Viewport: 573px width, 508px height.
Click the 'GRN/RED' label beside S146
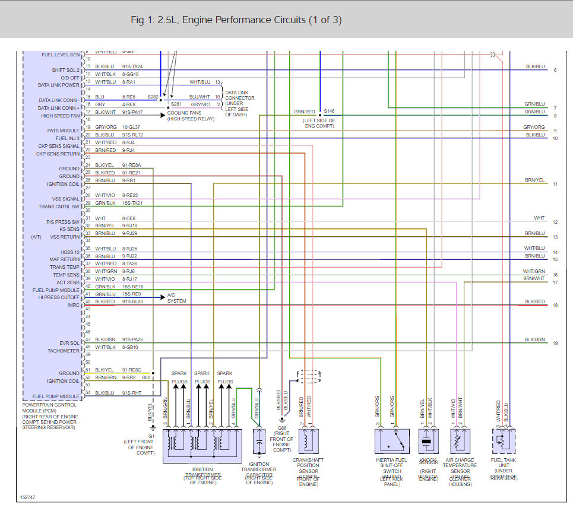305,112
